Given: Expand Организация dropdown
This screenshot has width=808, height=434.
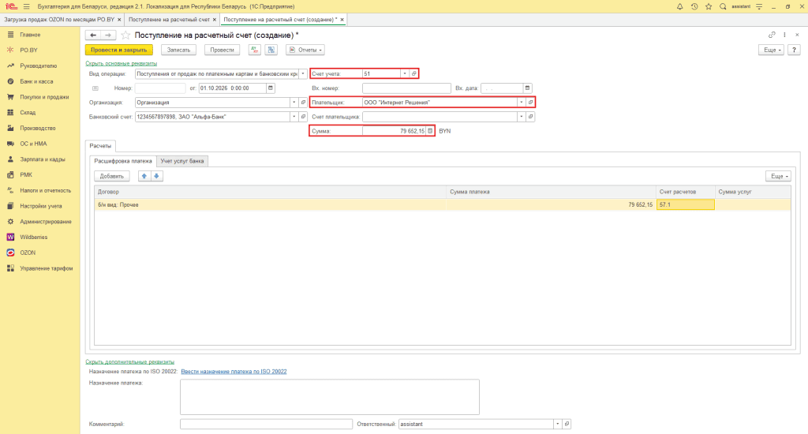Looking at the screenshot, I should point(294,103).
